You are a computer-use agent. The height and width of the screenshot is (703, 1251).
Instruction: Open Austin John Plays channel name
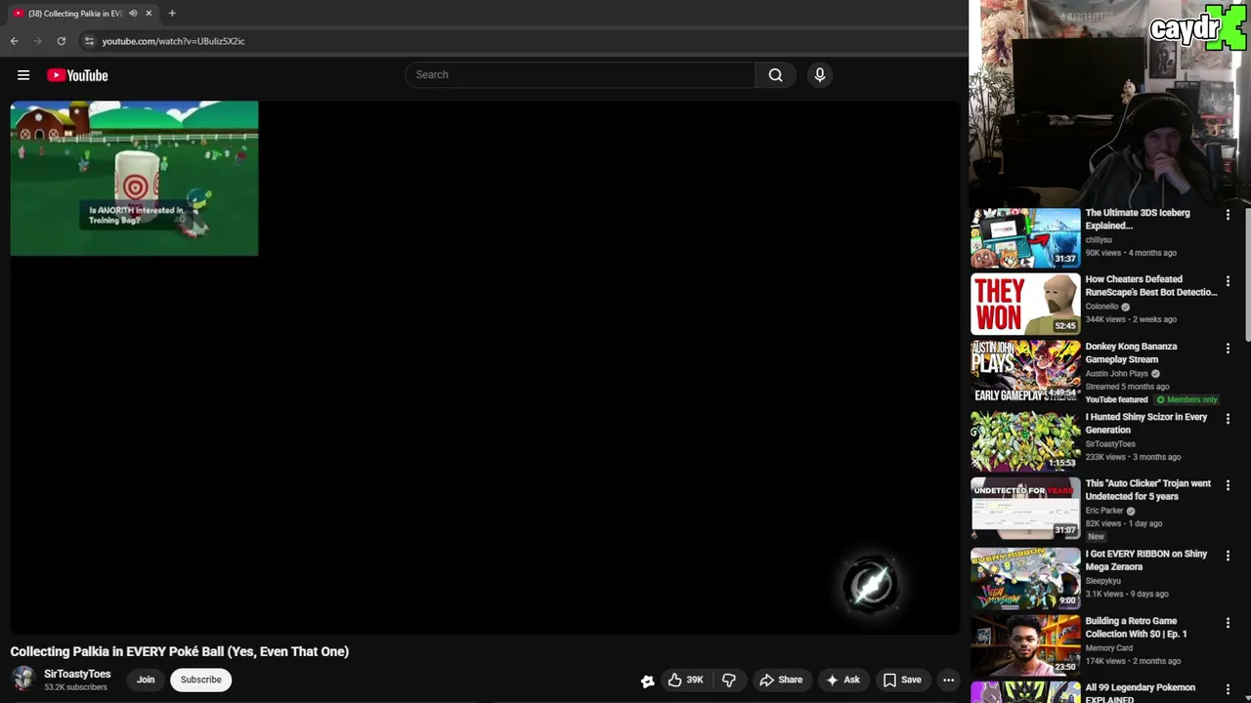1116,373
